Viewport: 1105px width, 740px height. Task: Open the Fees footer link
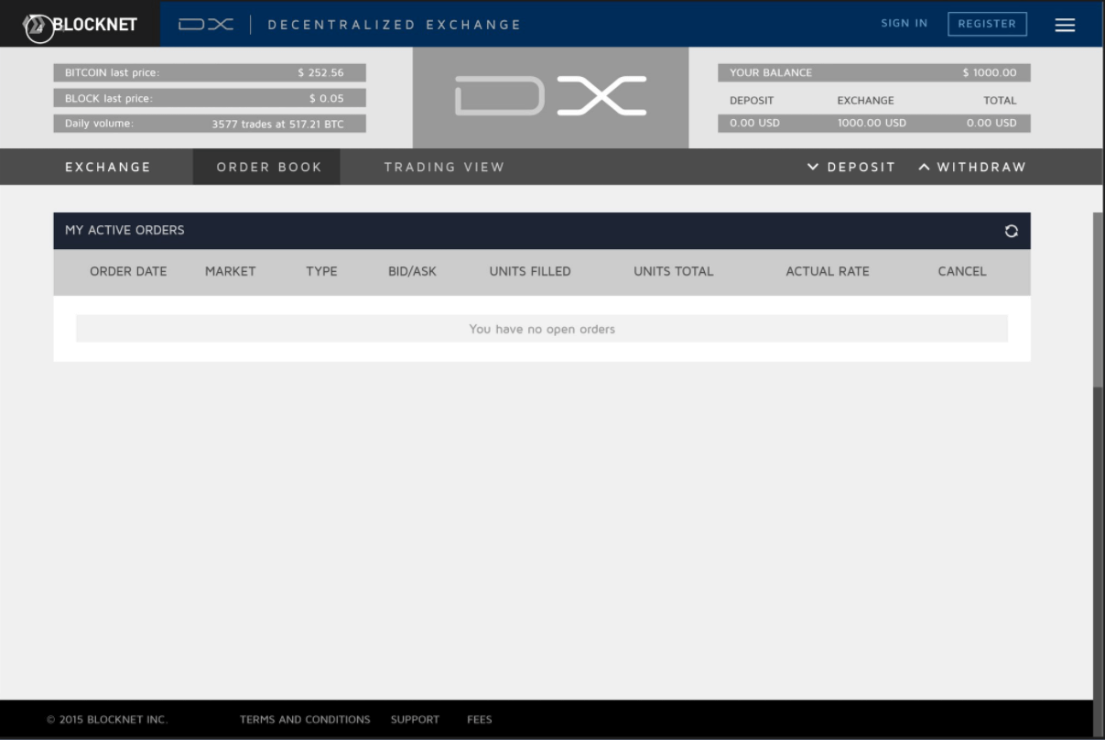pyautogui.click(x=479, y=720)
